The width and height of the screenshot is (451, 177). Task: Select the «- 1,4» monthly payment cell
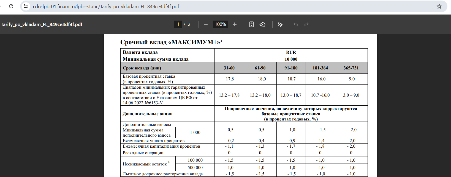pos(320,141)
